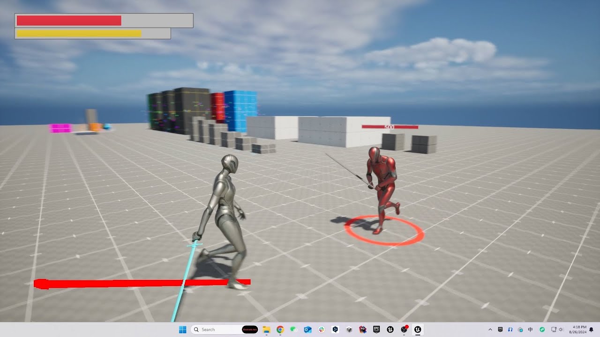Open OBS Studio icon with red badge

(404, 330)
